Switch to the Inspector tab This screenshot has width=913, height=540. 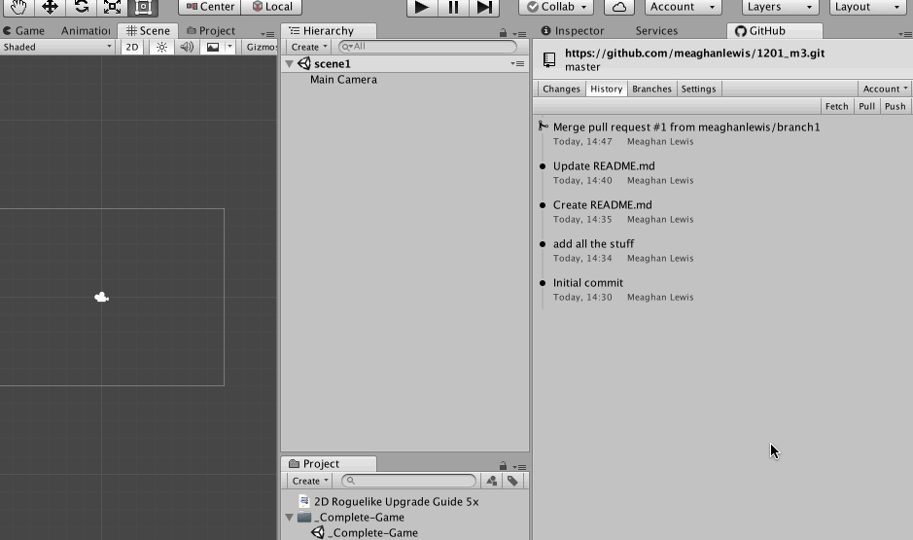(573, 31)
